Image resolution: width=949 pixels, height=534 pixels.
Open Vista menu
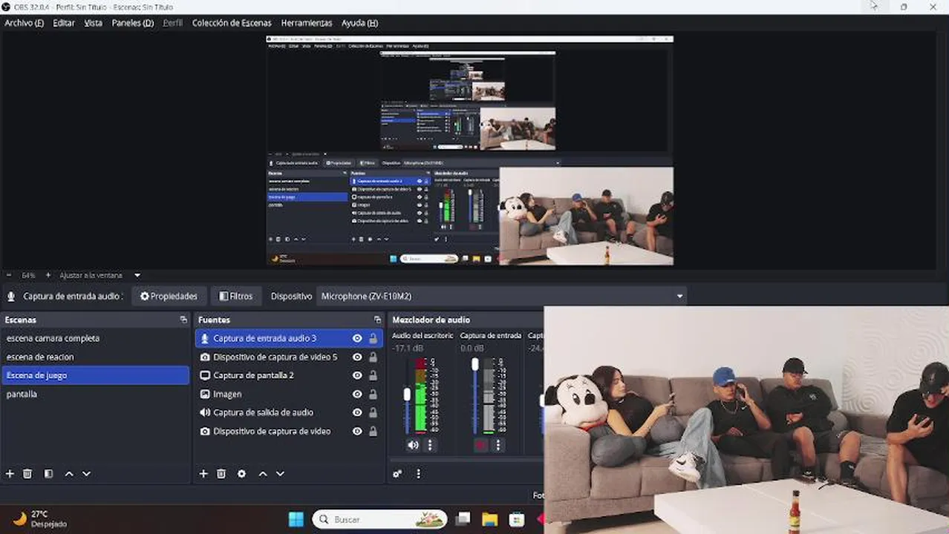pyautogui.click(x=94, y=23)
